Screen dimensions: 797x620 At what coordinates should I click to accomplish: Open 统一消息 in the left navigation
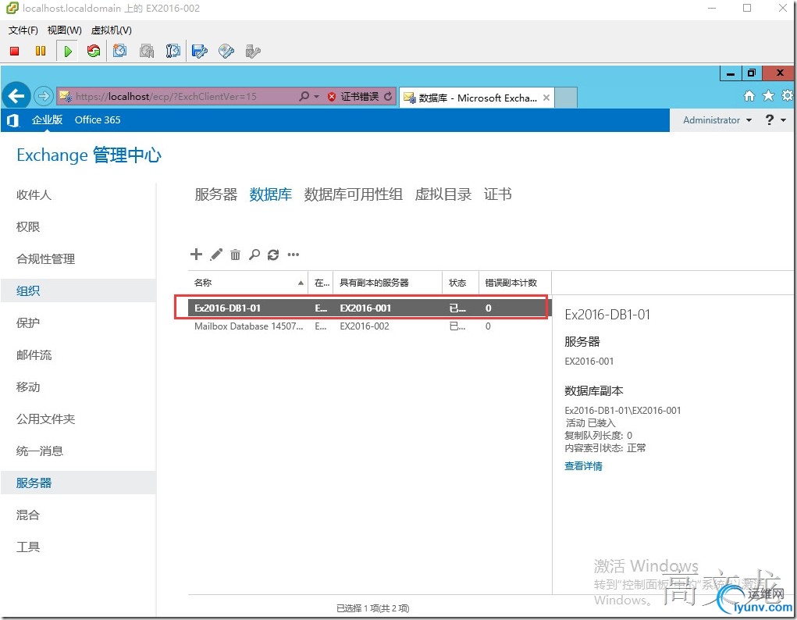[40, 451]
